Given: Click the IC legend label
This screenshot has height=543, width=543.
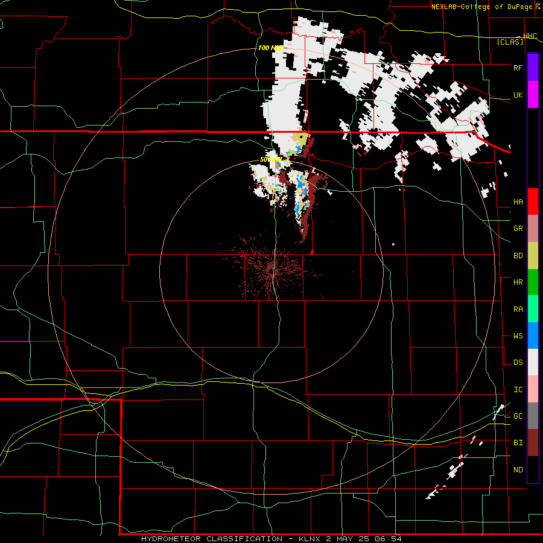Looking at the screenshot, I should coord(518,389).
